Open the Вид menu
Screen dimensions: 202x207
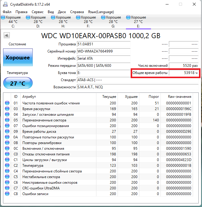(x=51, y=12)
